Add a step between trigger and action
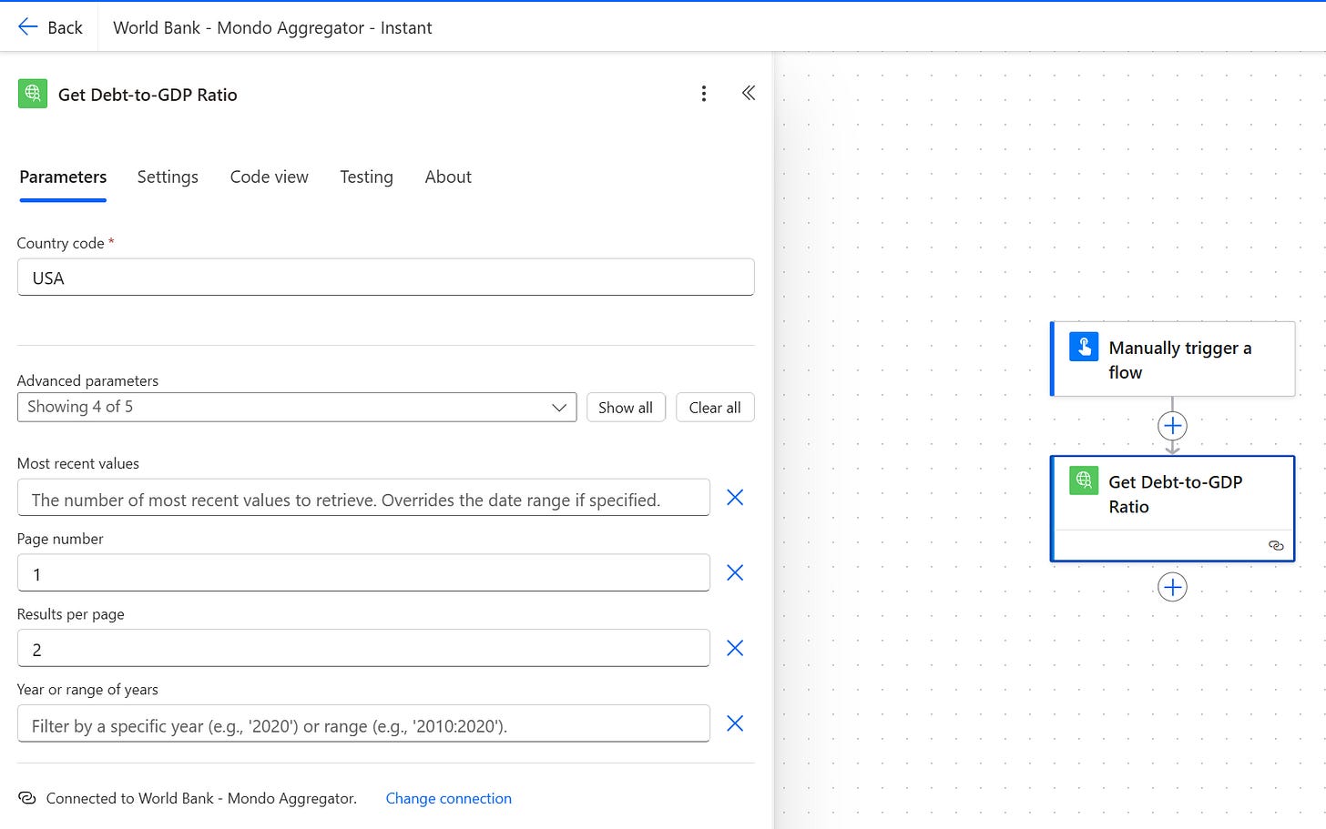 1172,426
